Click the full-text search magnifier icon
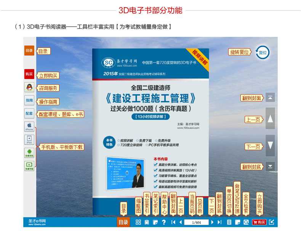This screenshot has height=231, width=301. pyautogui.click(x=246, y=222)
